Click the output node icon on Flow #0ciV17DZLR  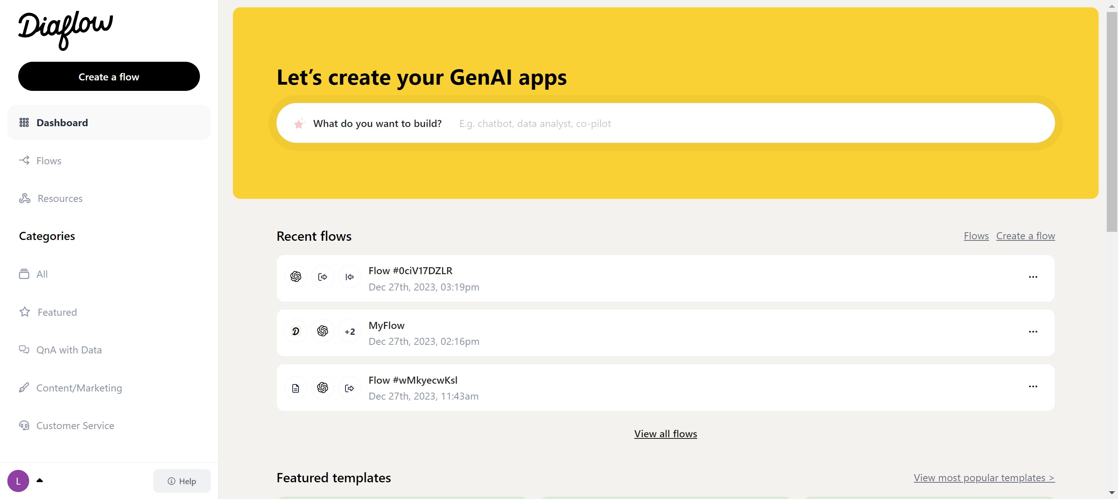tap(323, 276)
